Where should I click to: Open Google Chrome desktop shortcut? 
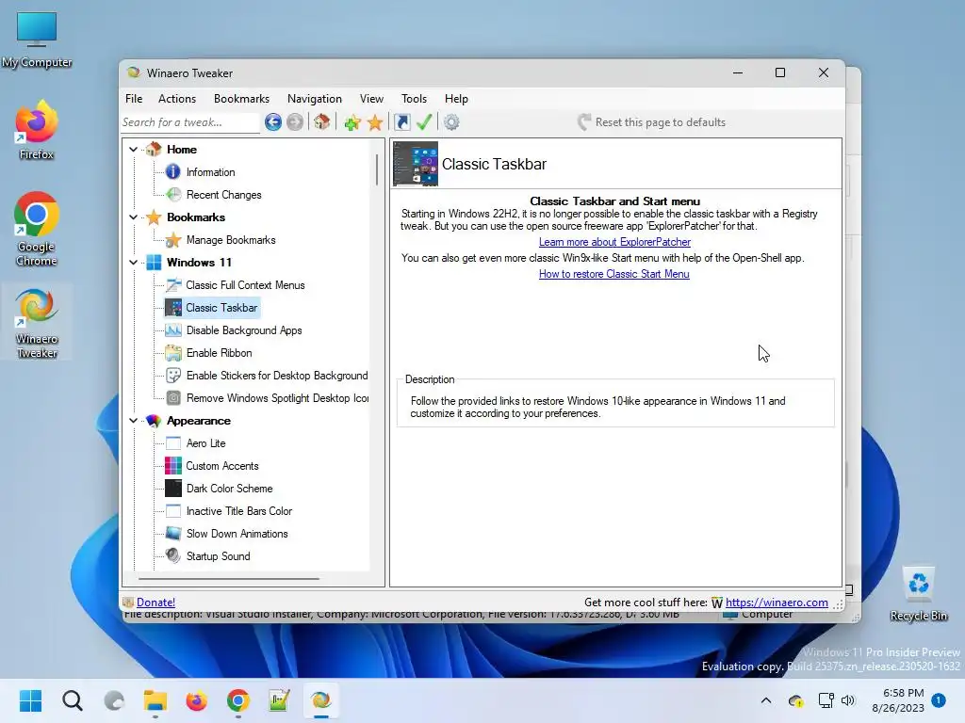(37, 229)
